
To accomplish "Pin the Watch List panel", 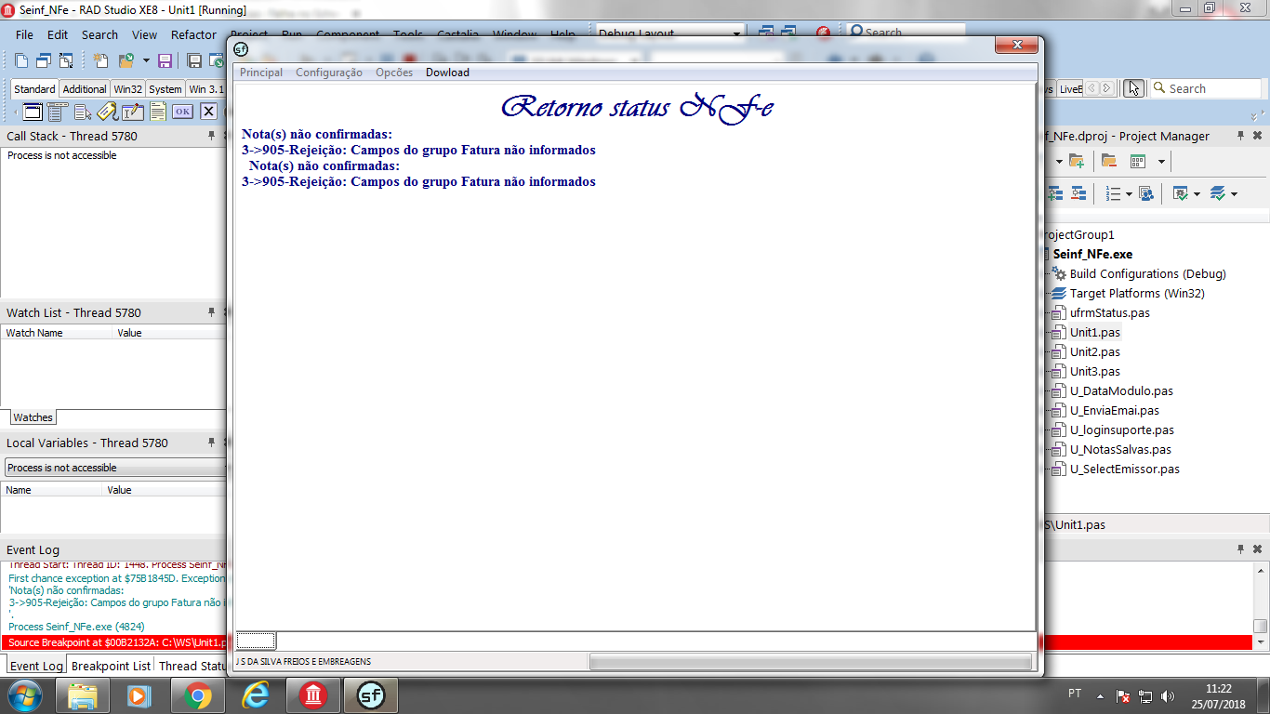I will 211,312.
